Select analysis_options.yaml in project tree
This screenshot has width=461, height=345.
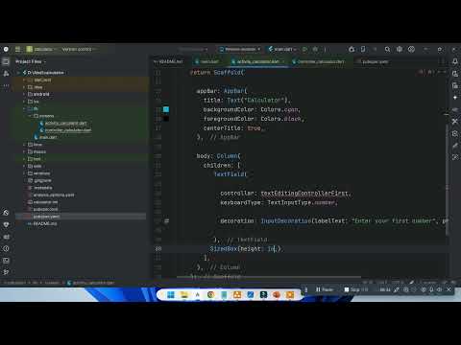pos(54,195)
